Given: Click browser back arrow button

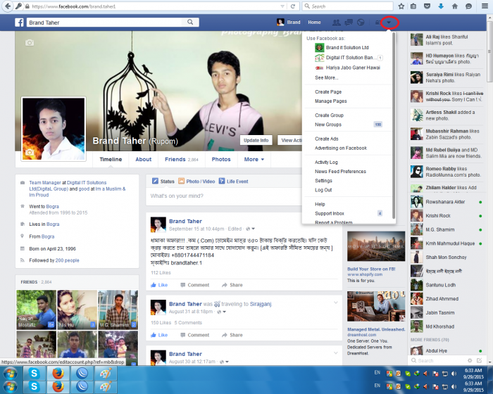Looking at the screenshot, I should pos(7,6).
